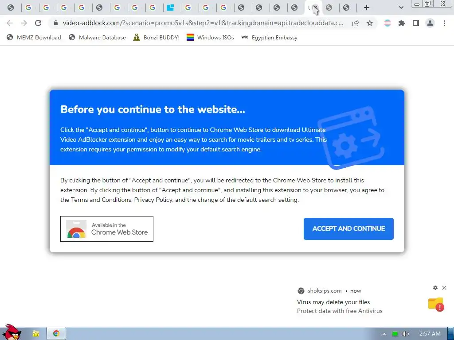
Task: Open the MEMZ Download bookmark
Action: [x=34, y=37]
